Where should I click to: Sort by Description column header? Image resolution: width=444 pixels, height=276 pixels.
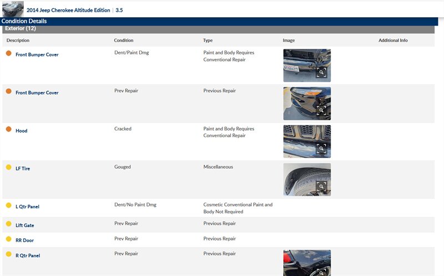click(x=18, y=41)
